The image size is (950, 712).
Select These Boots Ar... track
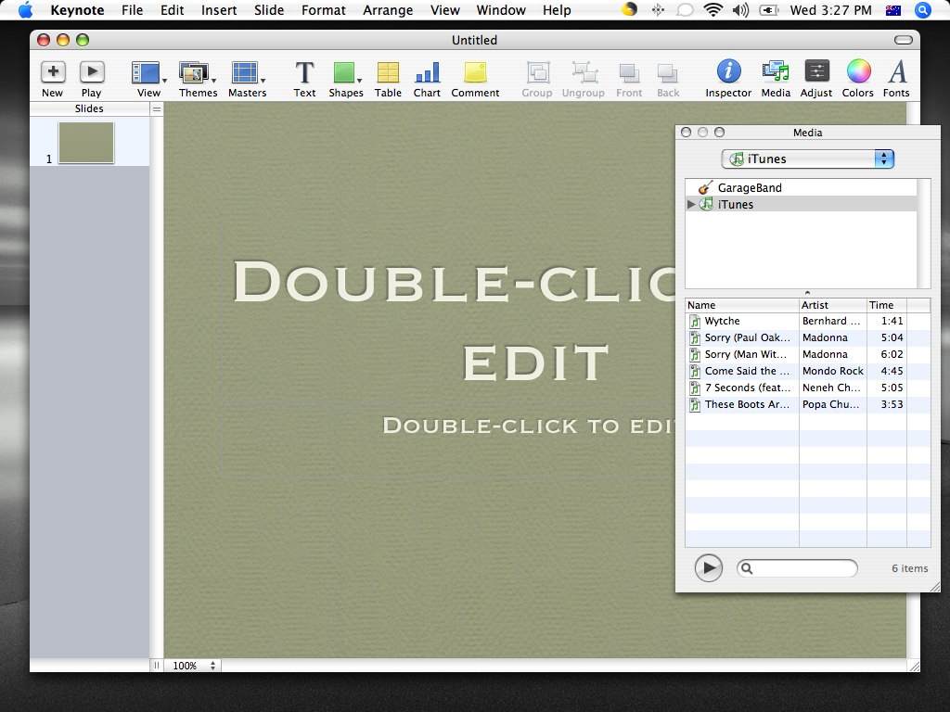click(796, 404)
